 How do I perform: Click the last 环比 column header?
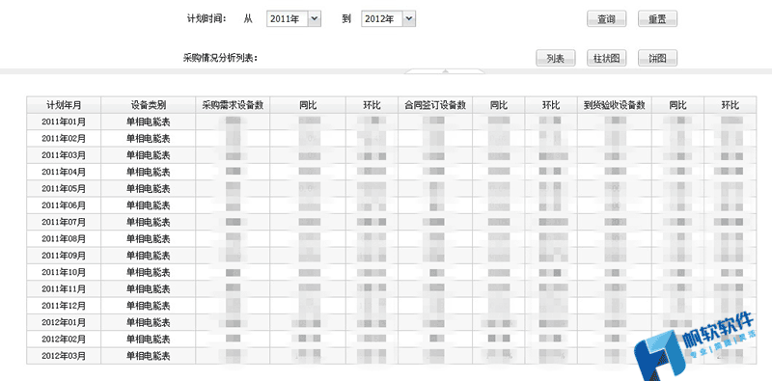[731, 105]
